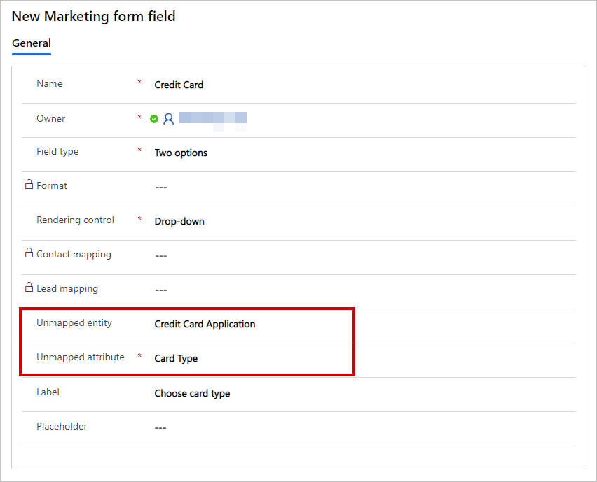Viewport: 597px width, 482px height.
Task: Click the New Marketing form field heading
Action: 93,16
